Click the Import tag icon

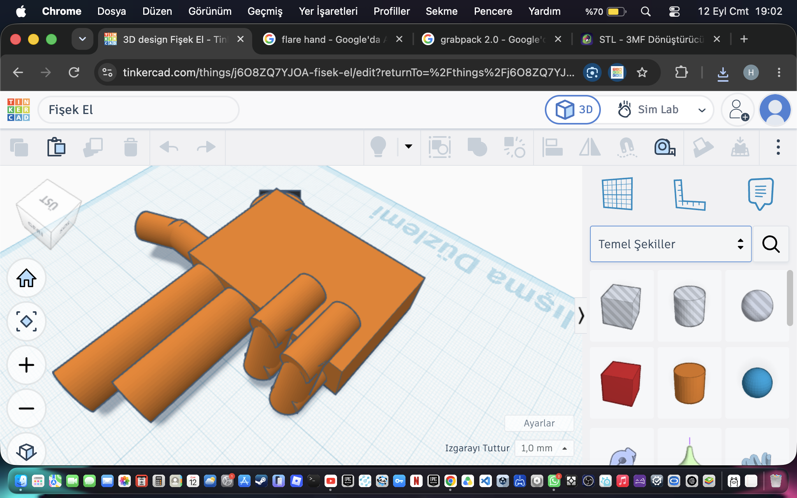703,147
